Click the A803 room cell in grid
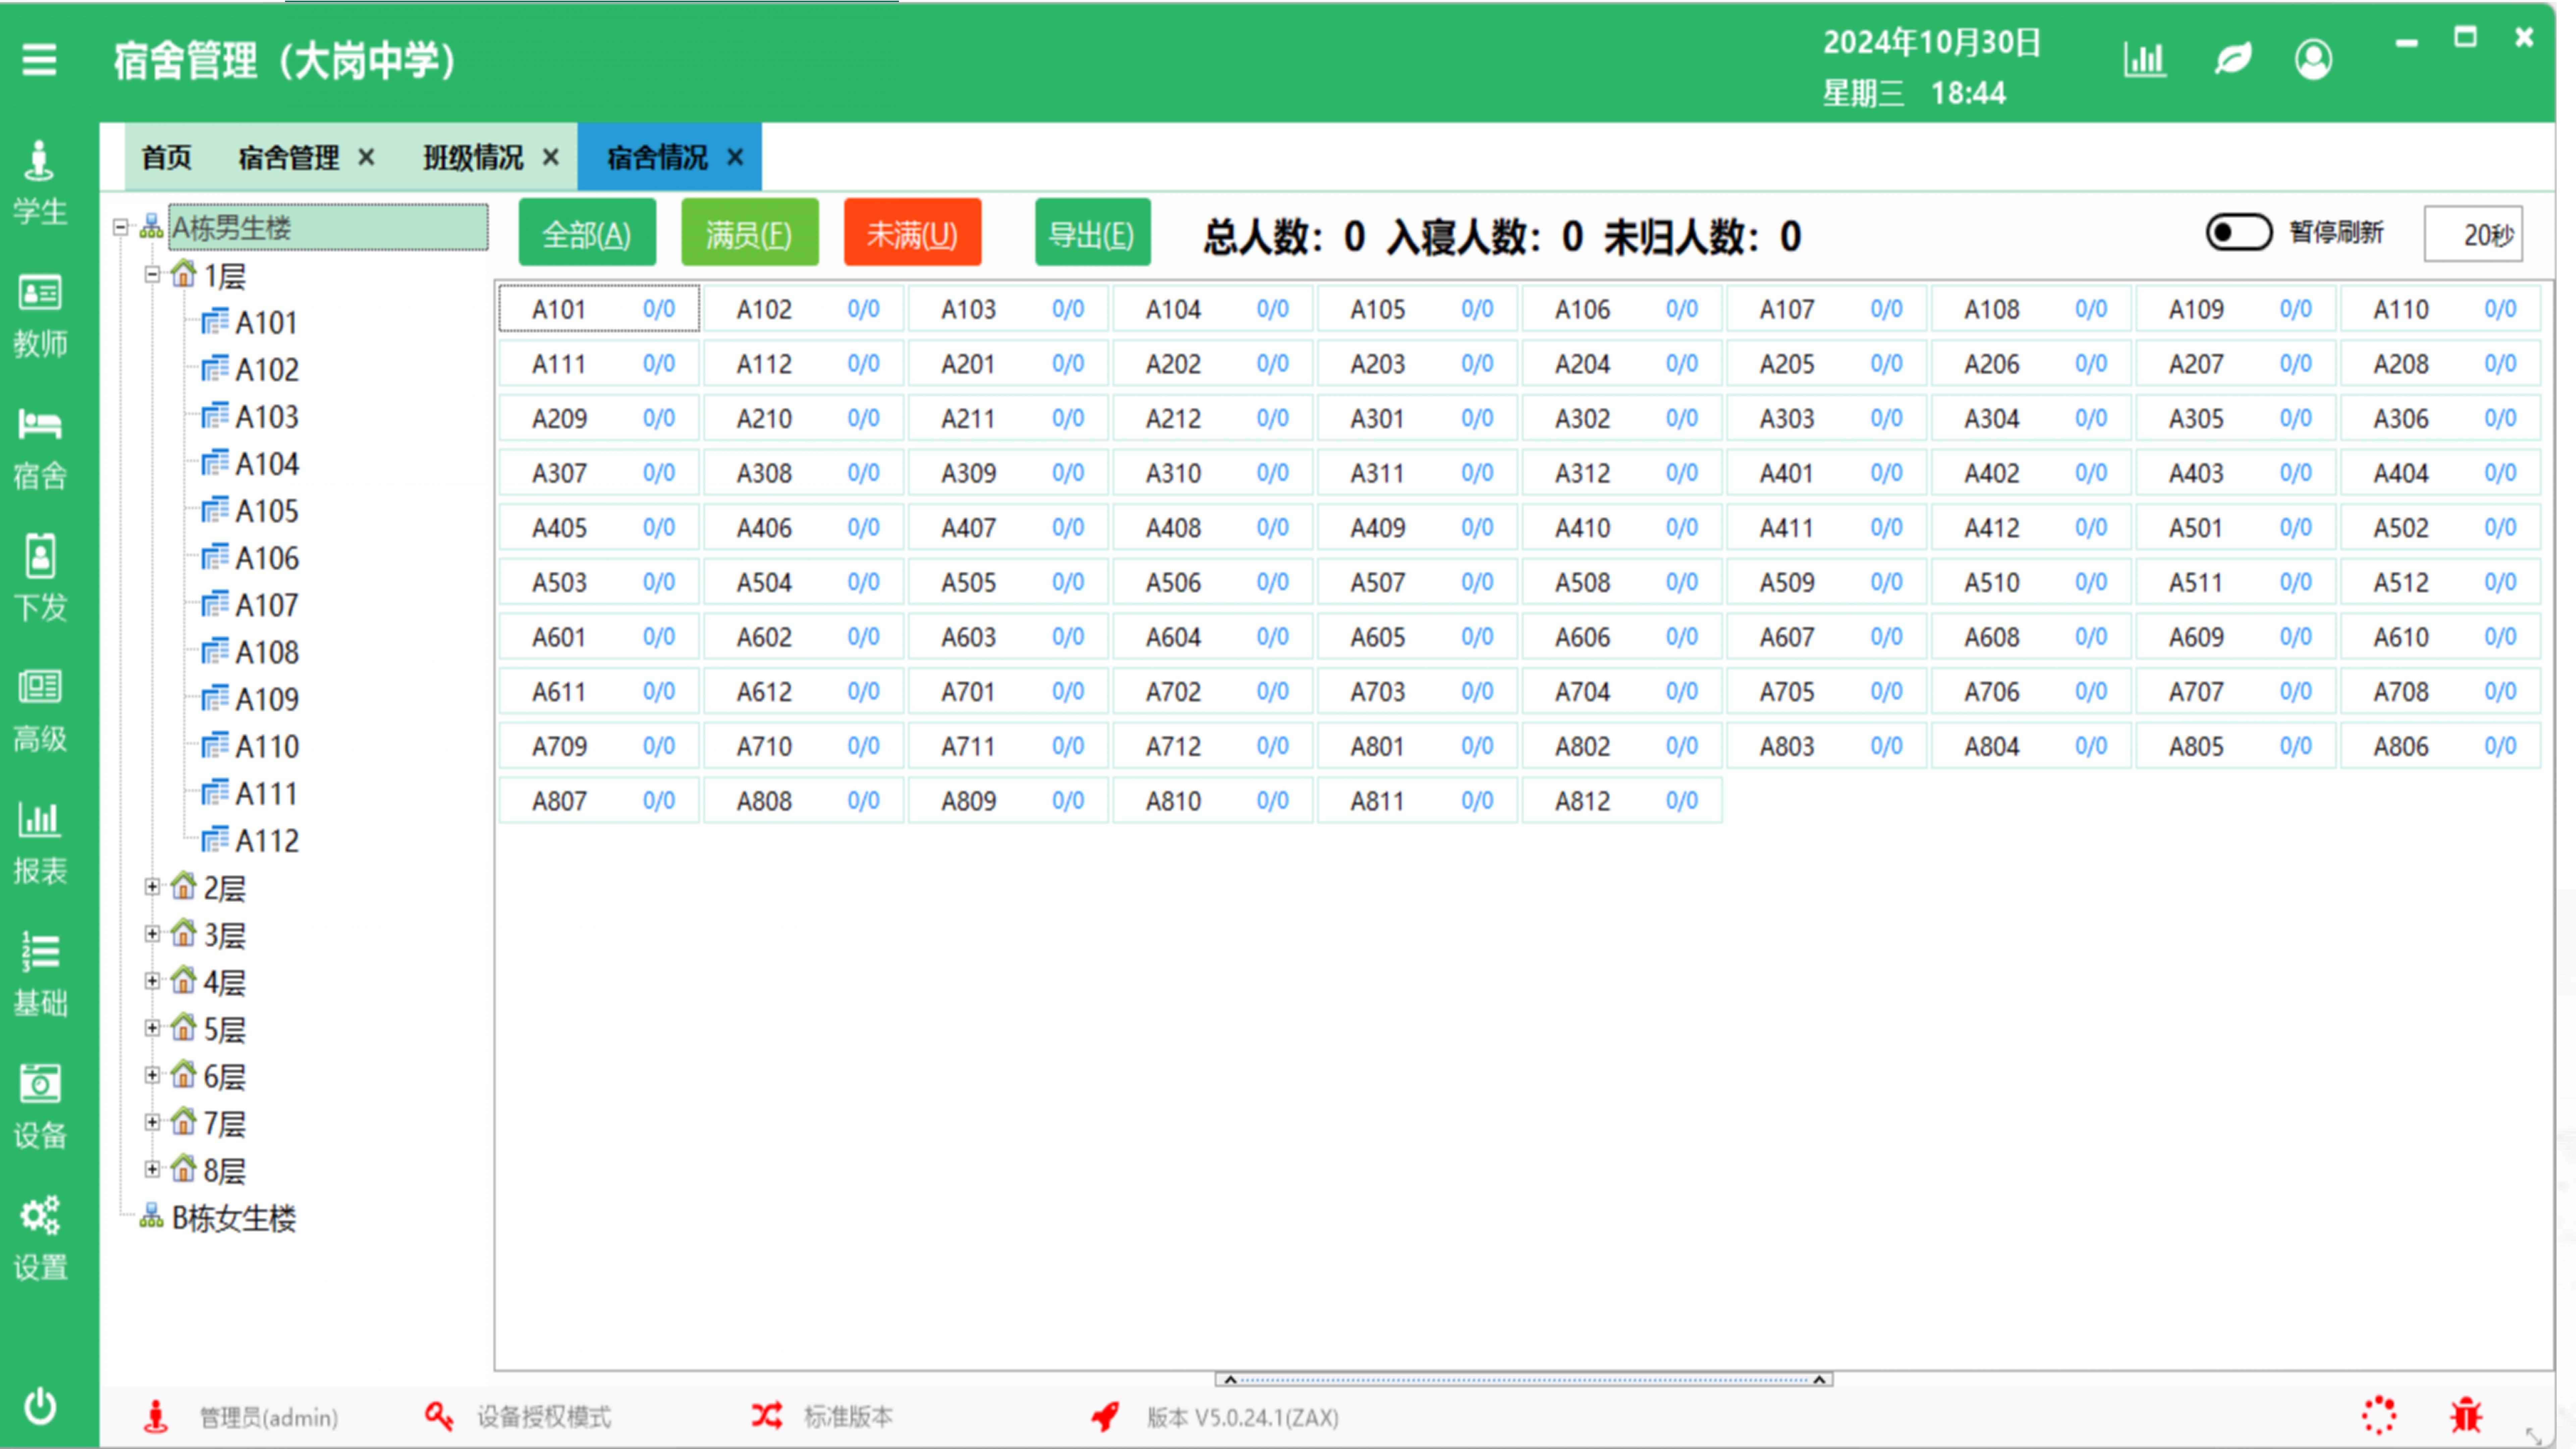The width and height of the screenshot is (2576, 1449). pyautogui.click(x=1826, y=746)
